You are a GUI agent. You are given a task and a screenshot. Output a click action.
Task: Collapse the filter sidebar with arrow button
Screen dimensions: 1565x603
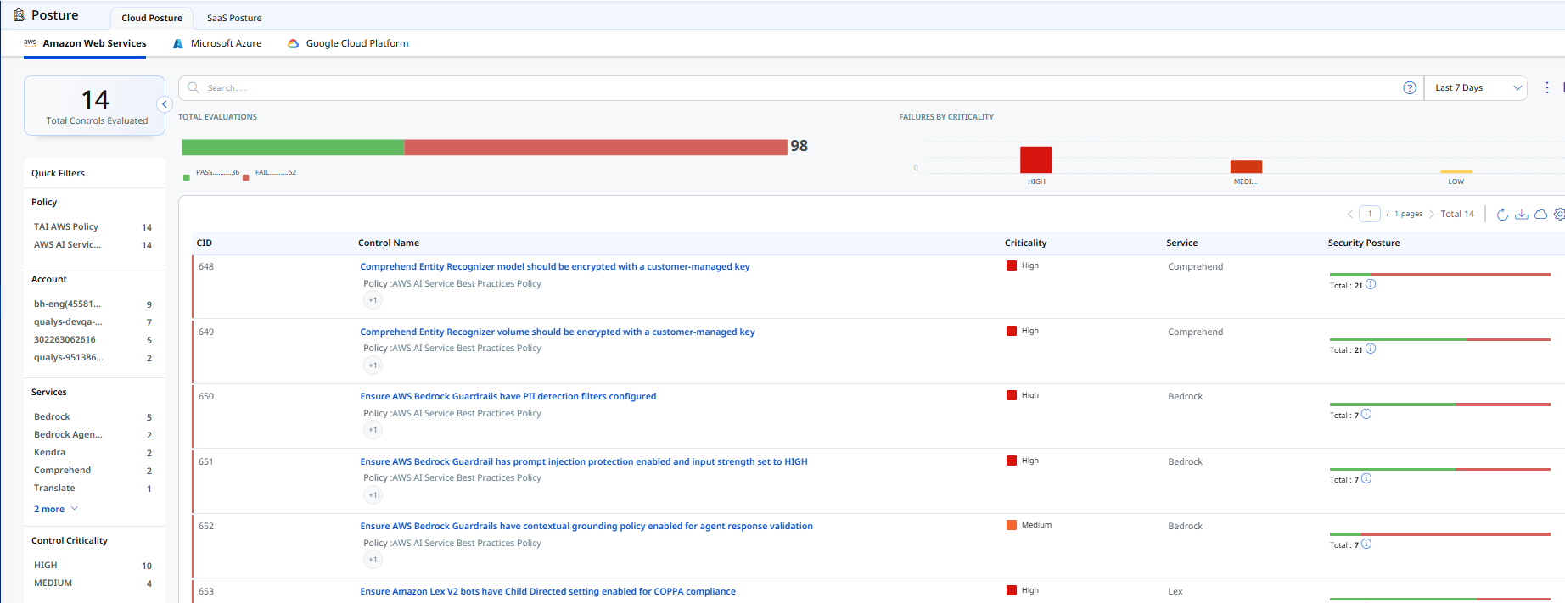[x=165, y=104]
